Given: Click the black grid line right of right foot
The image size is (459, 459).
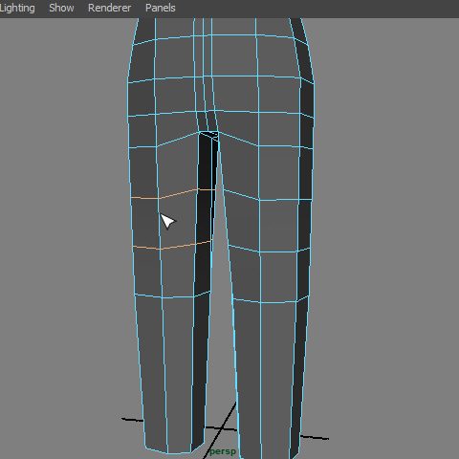Looking at the screenshot, I should click(x=315, y=437).
